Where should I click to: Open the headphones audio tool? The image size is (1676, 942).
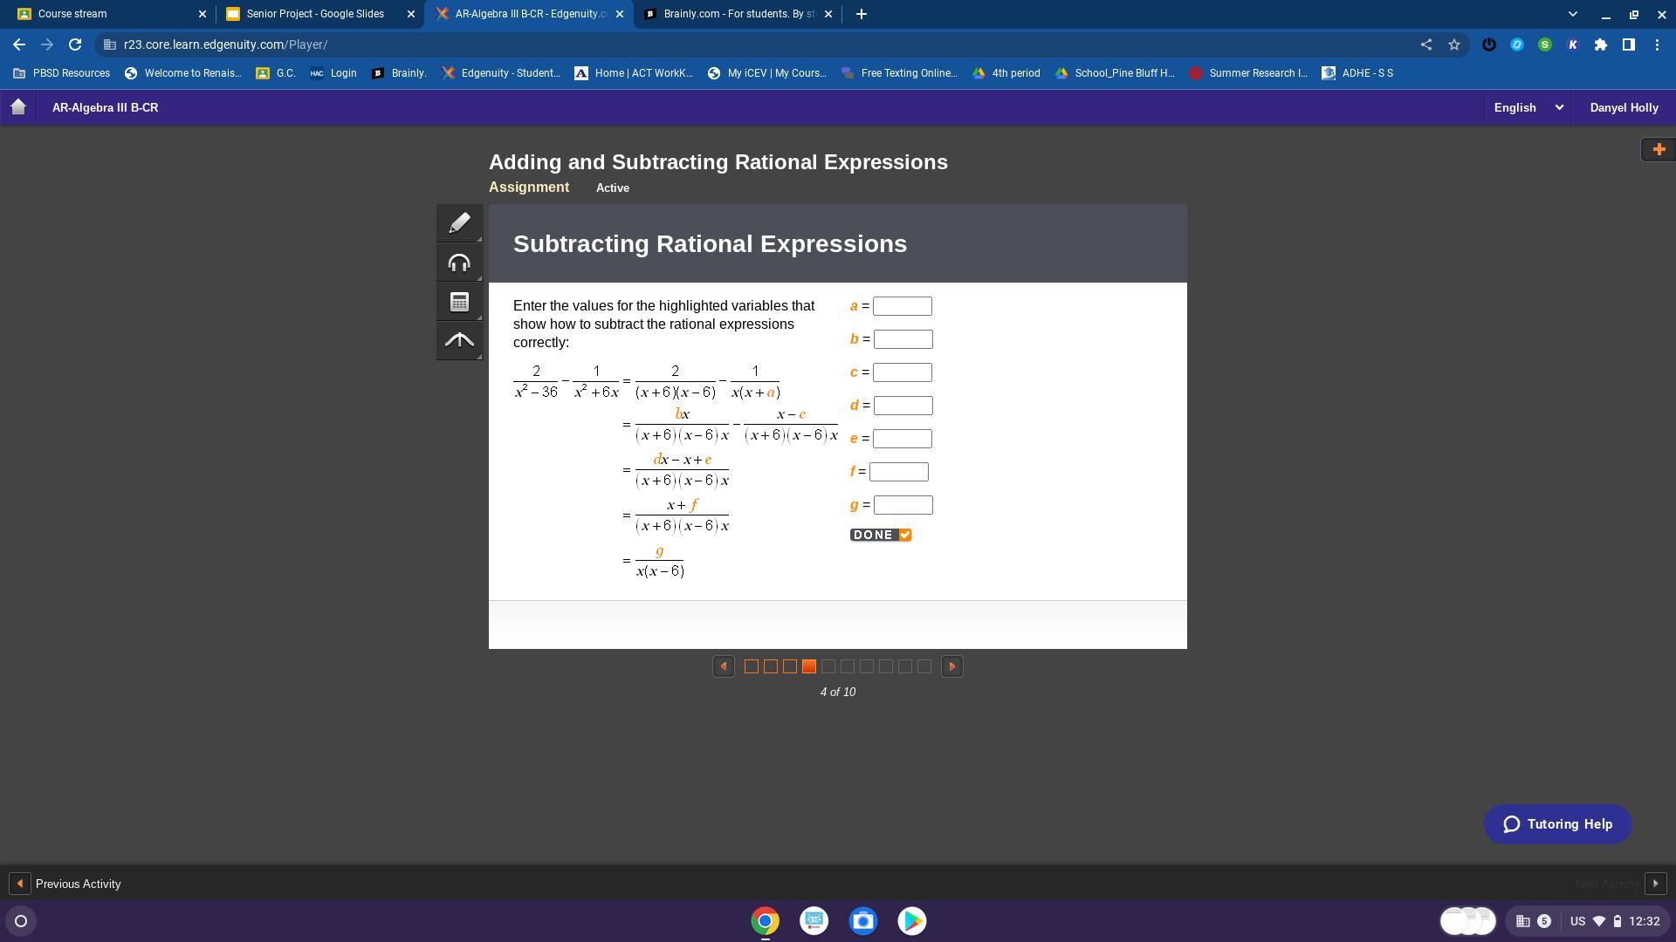[459, 262]
